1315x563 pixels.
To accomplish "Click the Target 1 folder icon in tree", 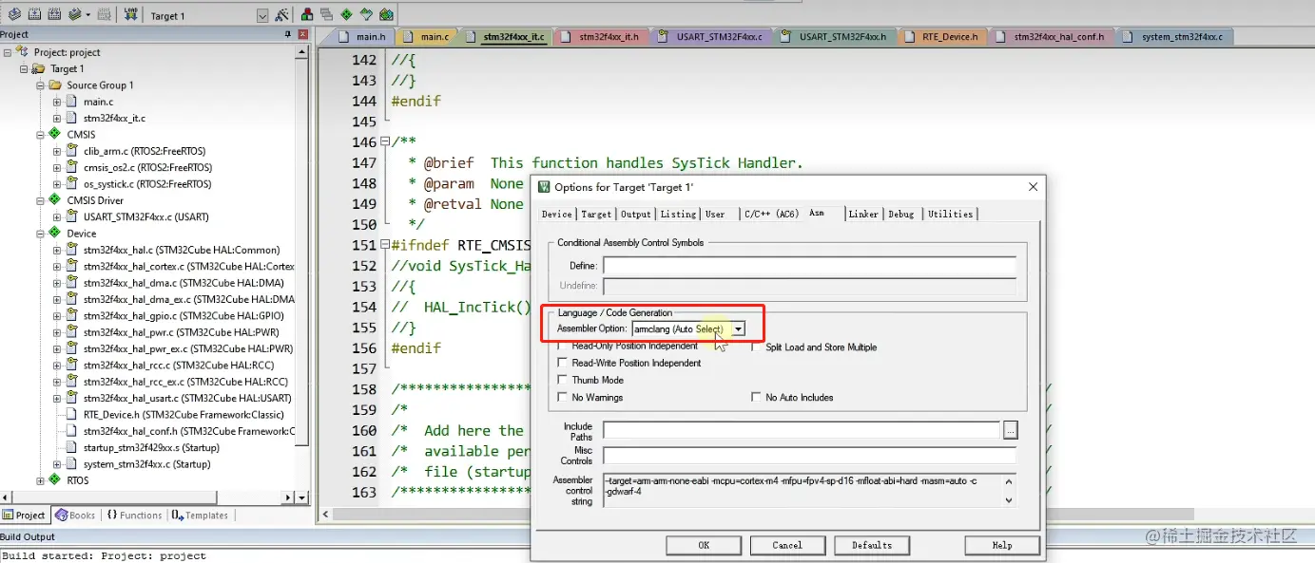I will pos(38,68).
